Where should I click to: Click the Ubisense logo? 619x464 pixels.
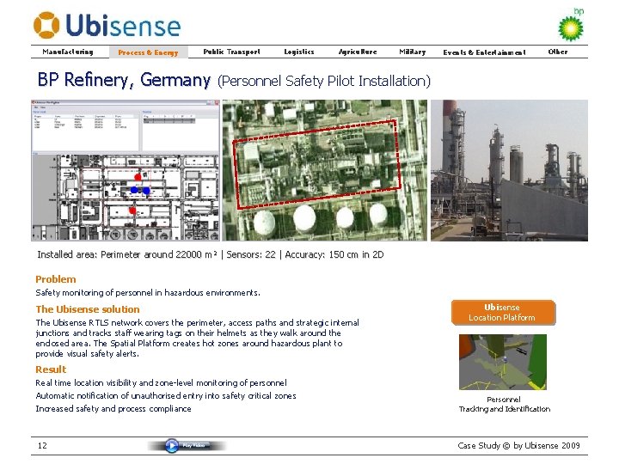click(x=107, y=25)
